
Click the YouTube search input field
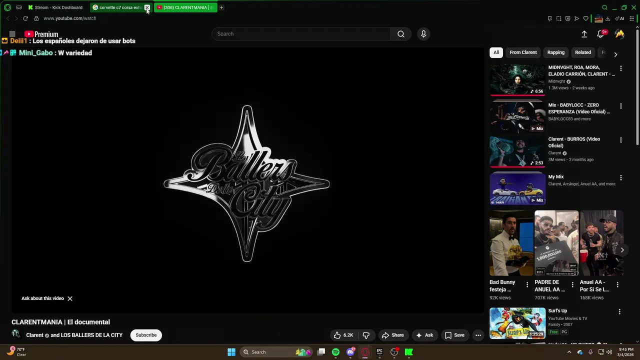click(301, 34)
